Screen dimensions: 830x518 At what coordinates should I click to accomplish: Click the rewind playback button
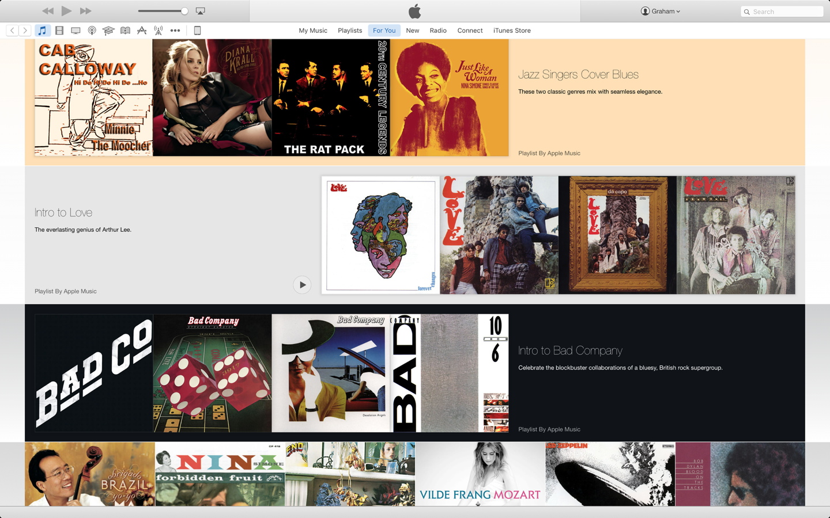(x=48, y=11)
